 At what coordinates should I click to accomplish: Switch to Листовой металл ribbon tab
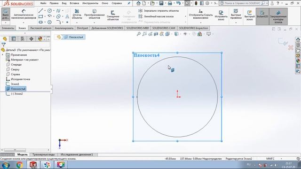(x=40, y=28)
